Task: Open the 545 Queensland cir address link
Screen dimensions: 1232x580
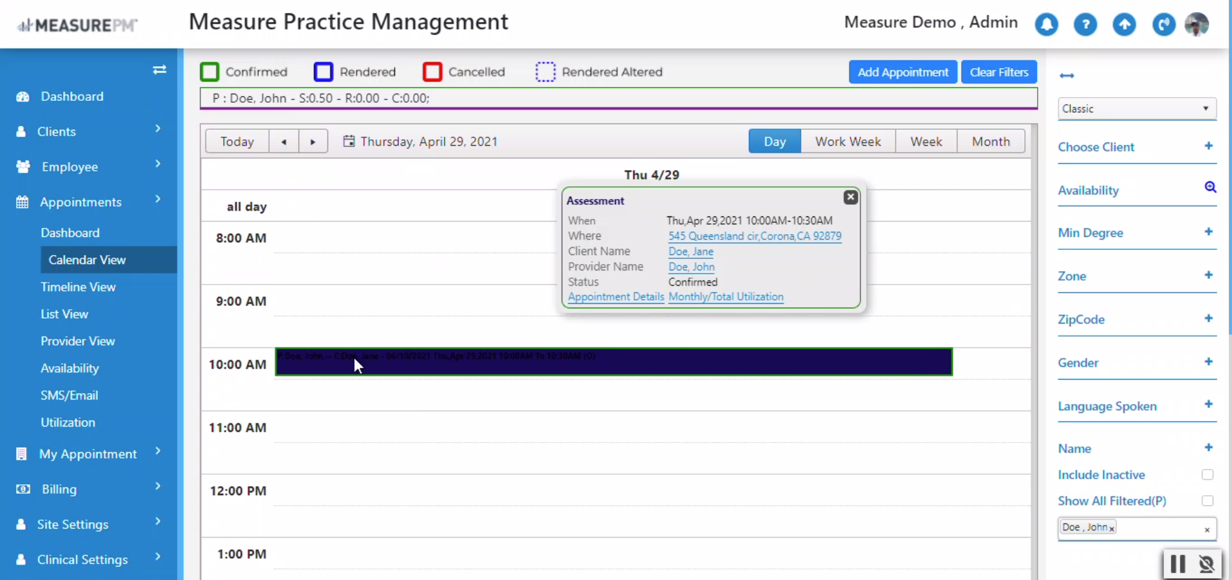Action: click(755, 236)
